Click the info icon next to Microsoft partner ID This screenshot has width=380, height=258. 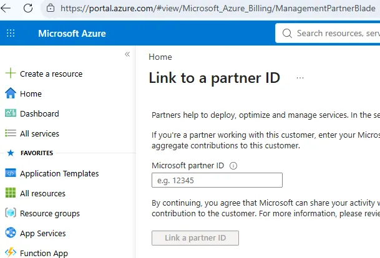click(x=233, y=166)
